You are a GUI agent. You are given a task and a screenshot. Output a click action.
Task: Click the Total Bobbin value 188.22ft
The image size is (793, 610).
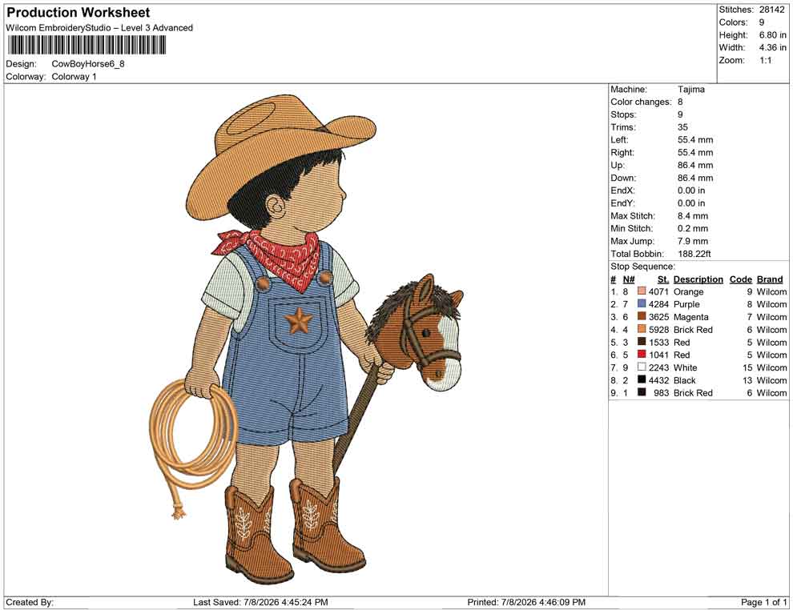(694, 254)
